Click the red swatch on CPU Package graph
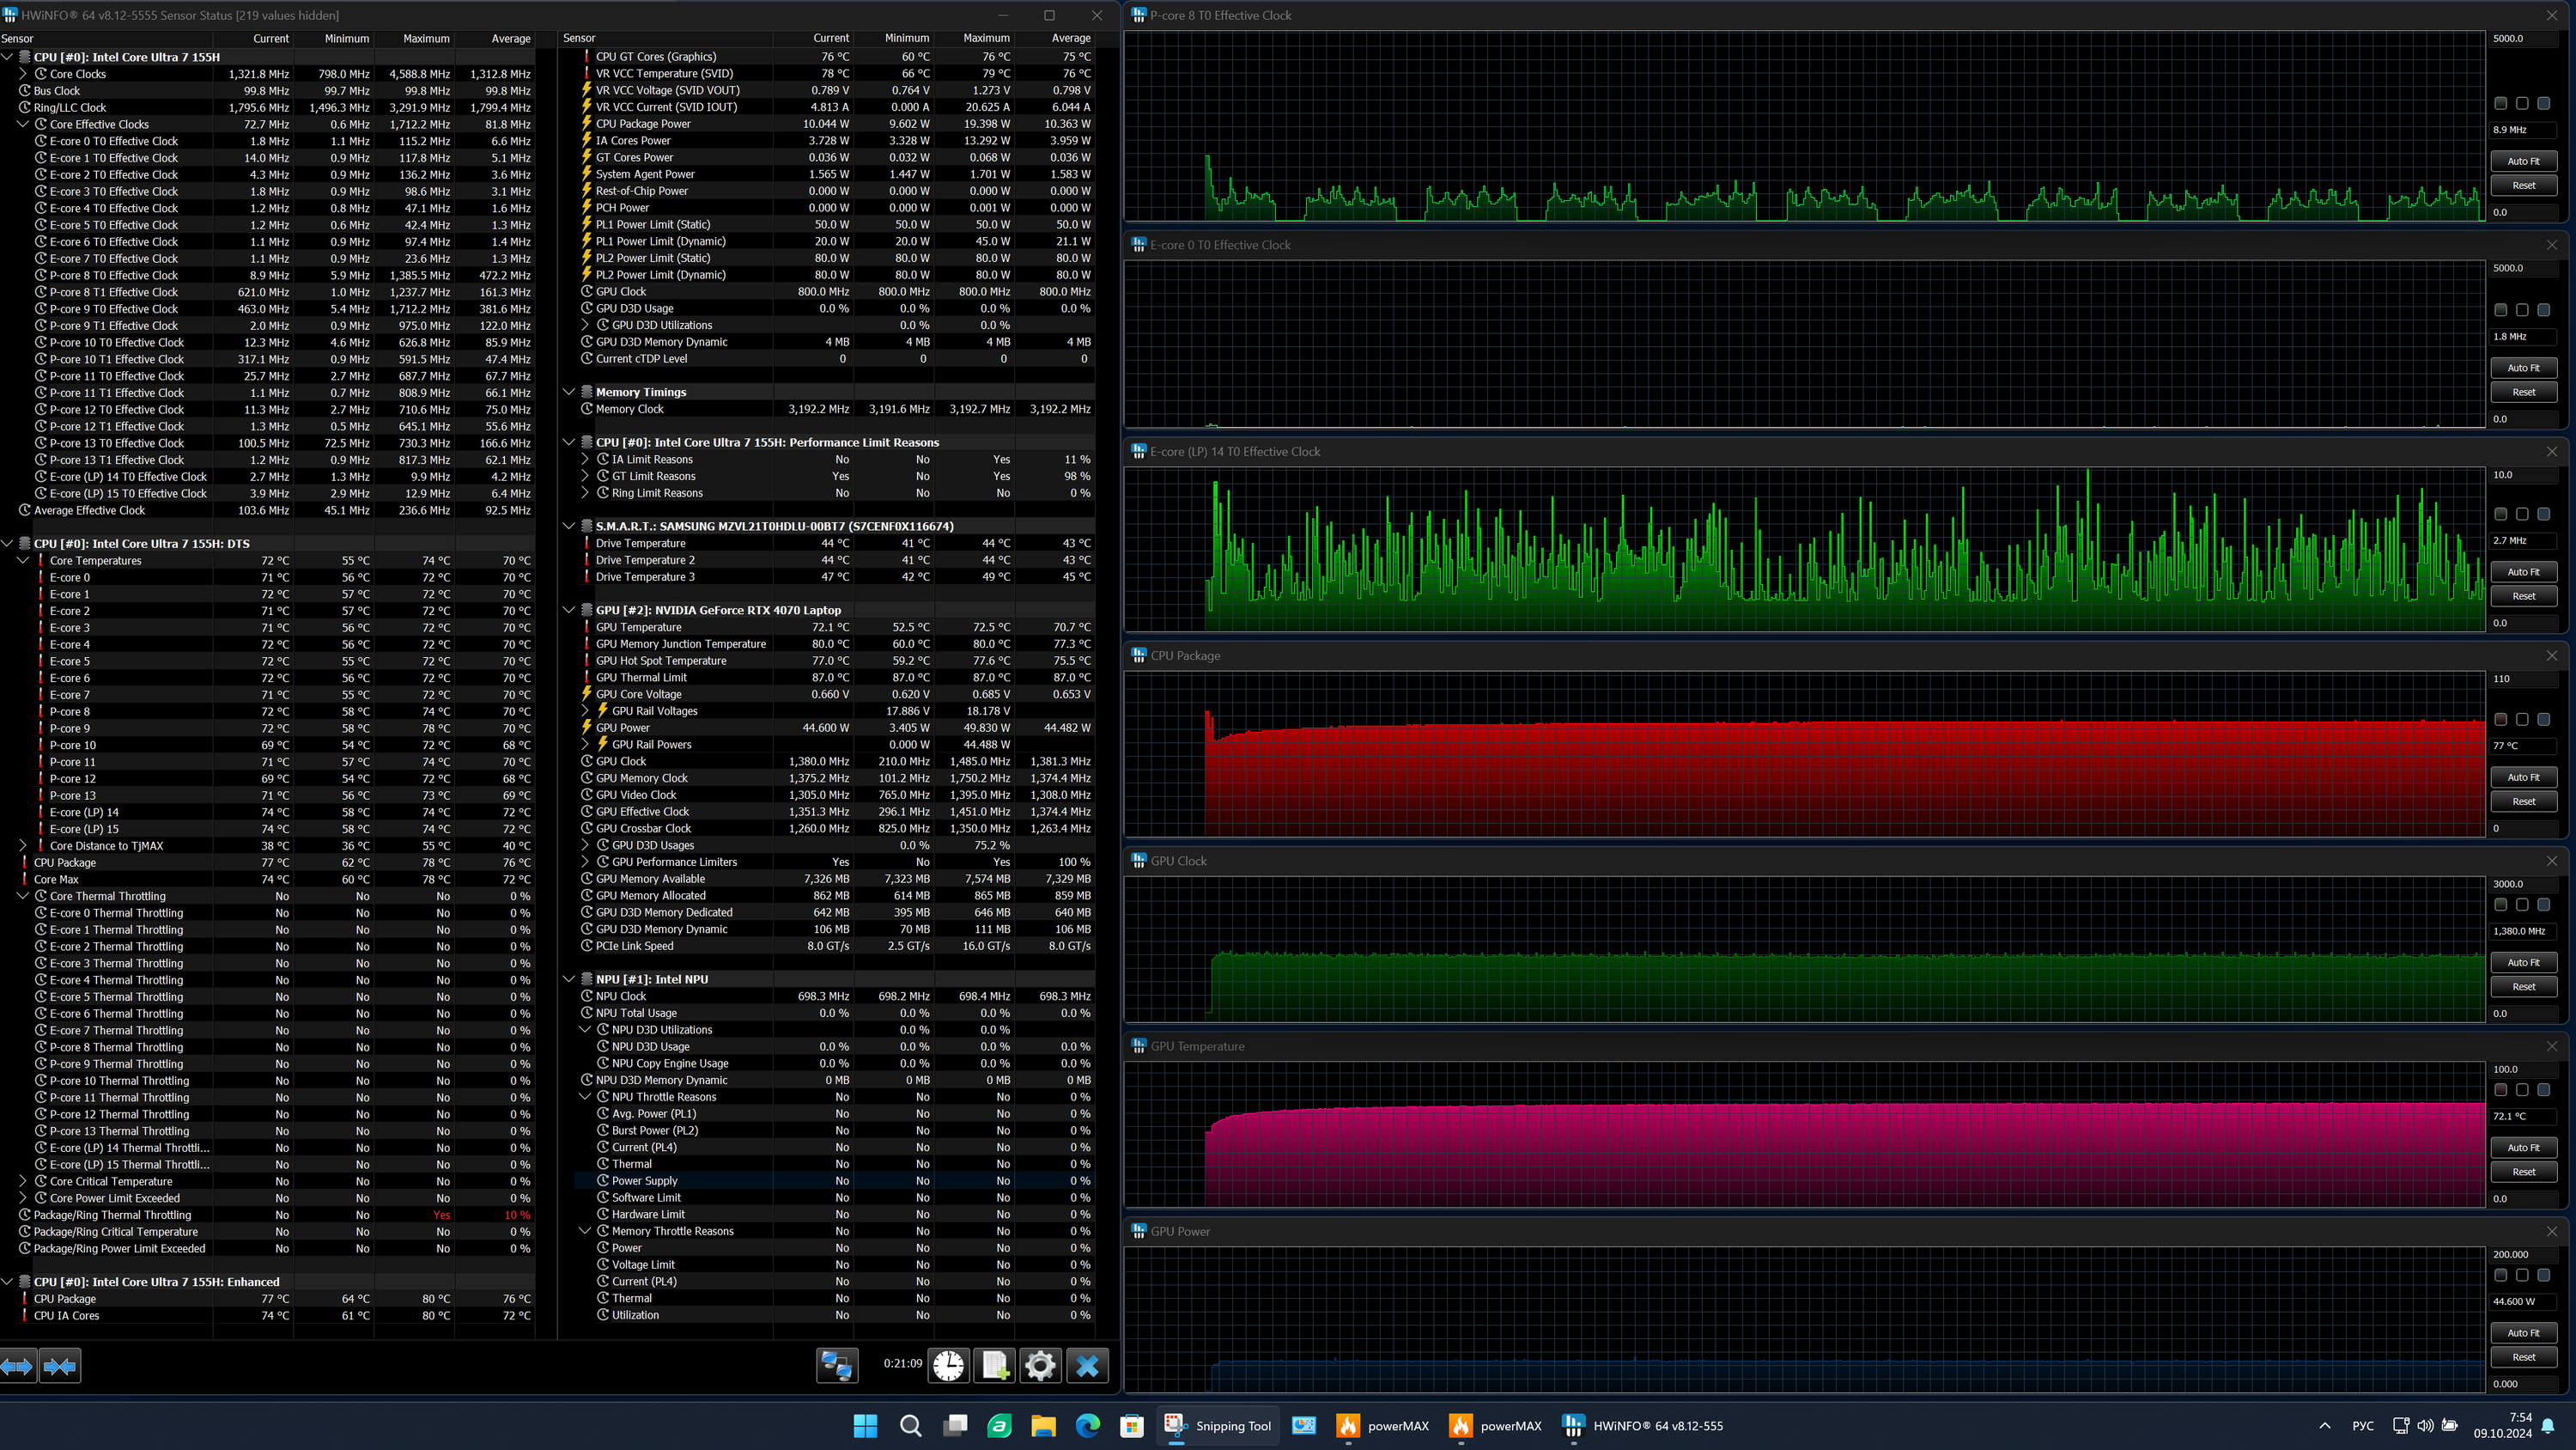 [2500, 720]
